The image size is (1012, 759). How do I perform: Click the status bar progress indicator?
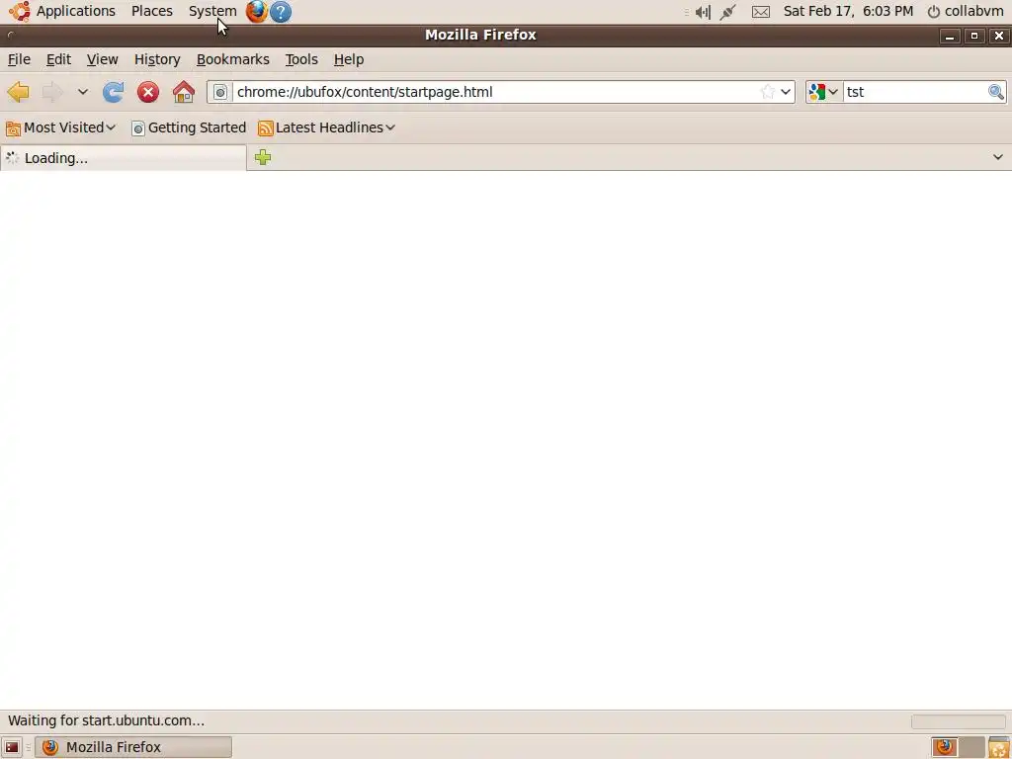click(x=959, y=720)
